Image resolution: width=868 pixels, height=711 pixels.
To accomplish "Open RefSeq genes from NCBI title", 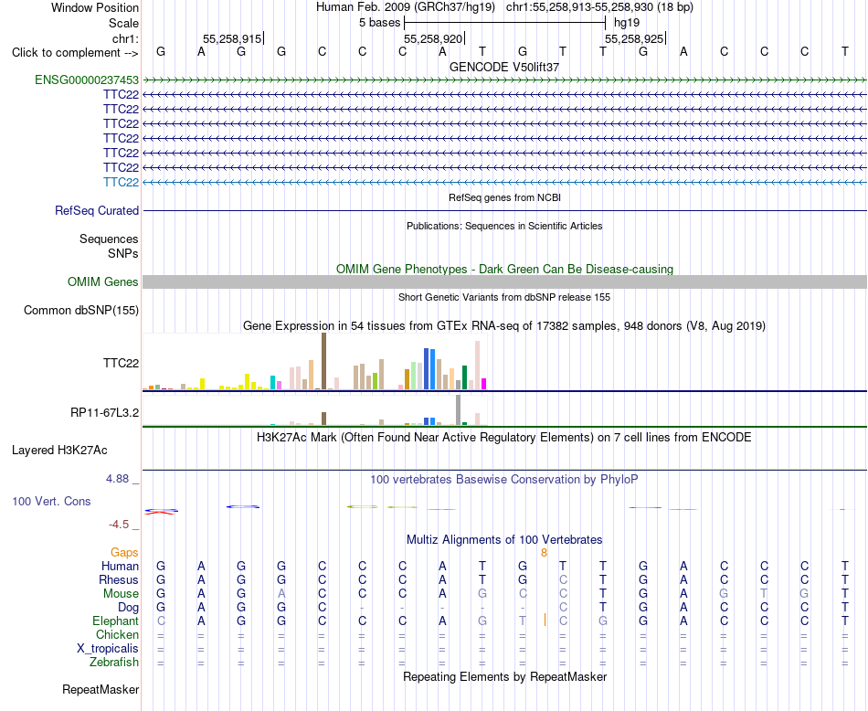I will pos(504,197).
